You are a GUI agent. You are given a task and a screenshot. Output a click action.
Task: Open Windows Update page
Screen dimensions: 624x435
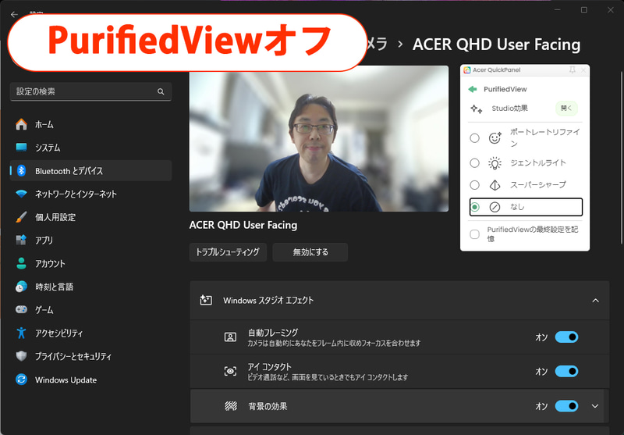[90, 380]
